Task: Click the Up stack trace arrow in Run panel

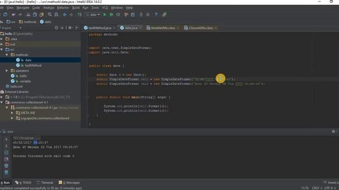Action: (6, 139)
